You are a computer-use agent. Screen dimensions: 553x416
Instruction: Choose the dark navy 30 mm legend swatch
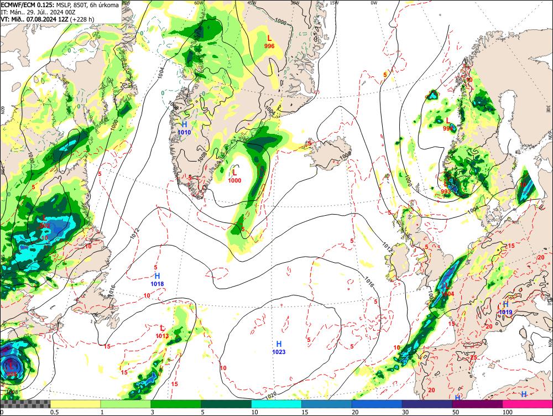[427, 404]
